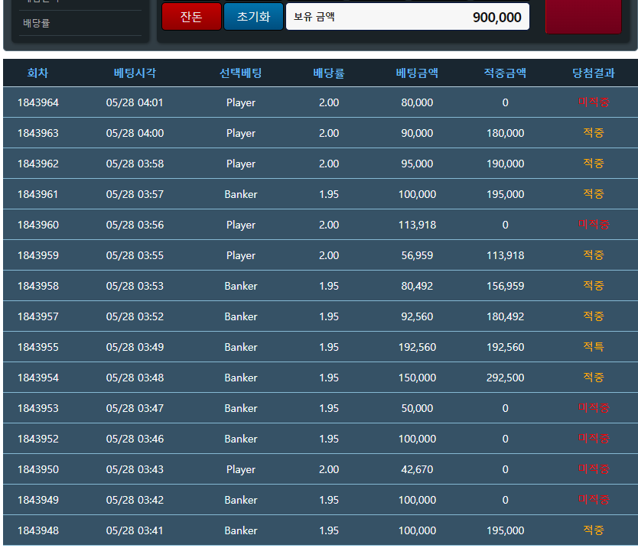Click 미적중 result for round 1843950

[594, 469]
